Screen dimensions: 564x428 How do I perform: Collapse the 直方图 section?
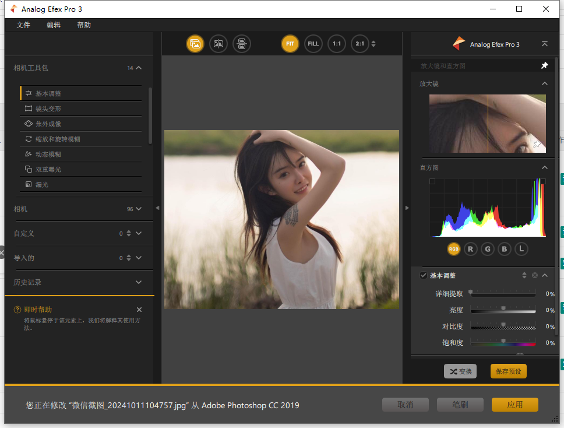click(545, 167)
